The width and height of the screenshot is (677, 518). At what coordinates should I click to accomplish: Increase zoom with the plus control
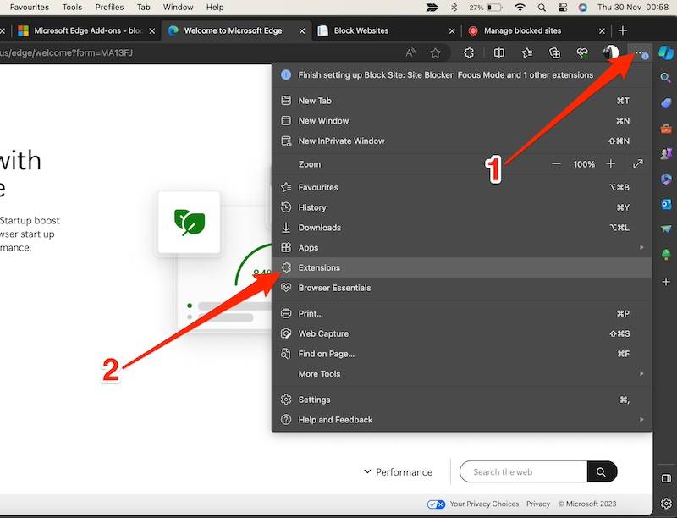(611, 163)
